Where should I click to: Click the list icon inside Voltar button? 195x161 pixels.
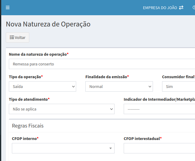(12, 37)
